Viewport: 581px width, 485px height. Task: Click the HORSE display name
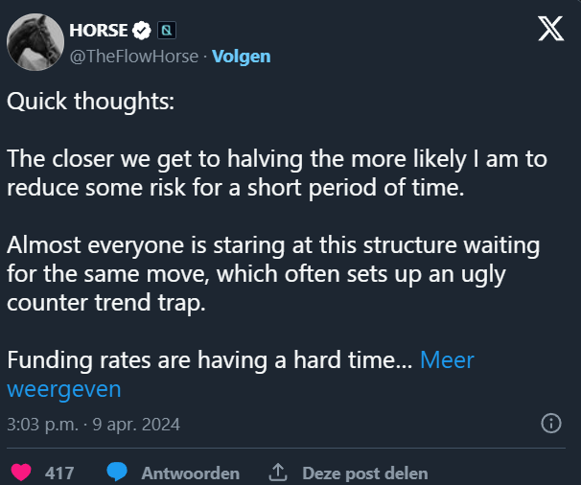99,31
